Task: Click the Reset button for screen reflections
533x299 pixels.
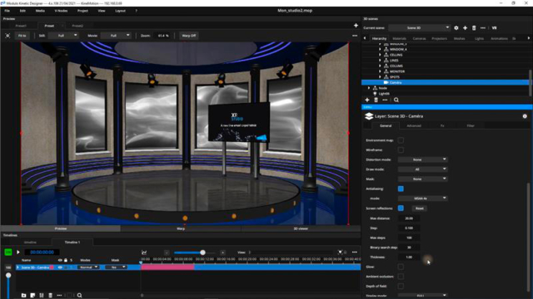Action: [x=420, y=208]
